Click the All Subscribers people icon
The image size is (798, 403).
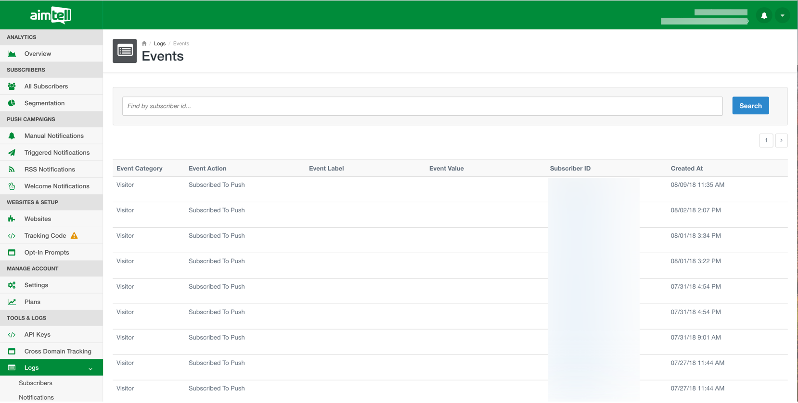[x=12, y=86]
